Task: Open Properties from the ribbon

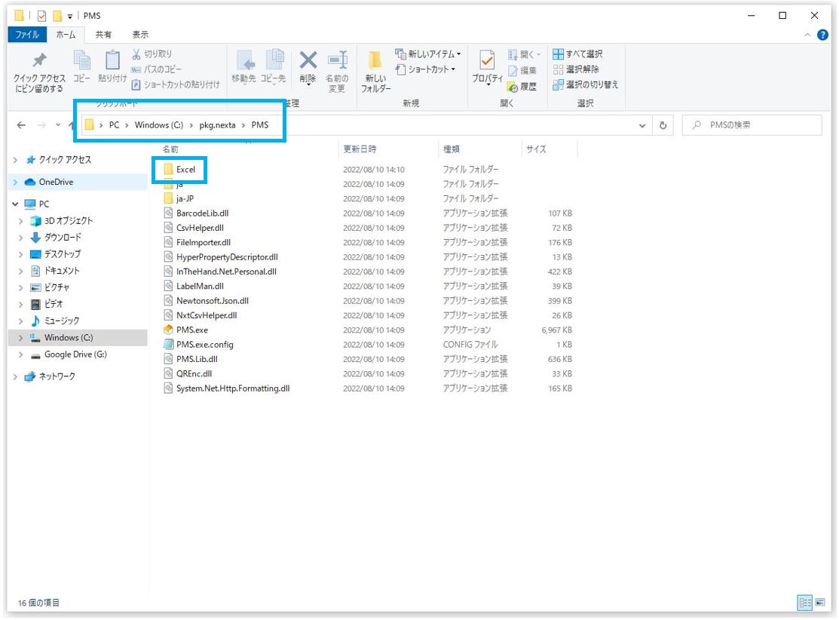Action: coord(487,62)
